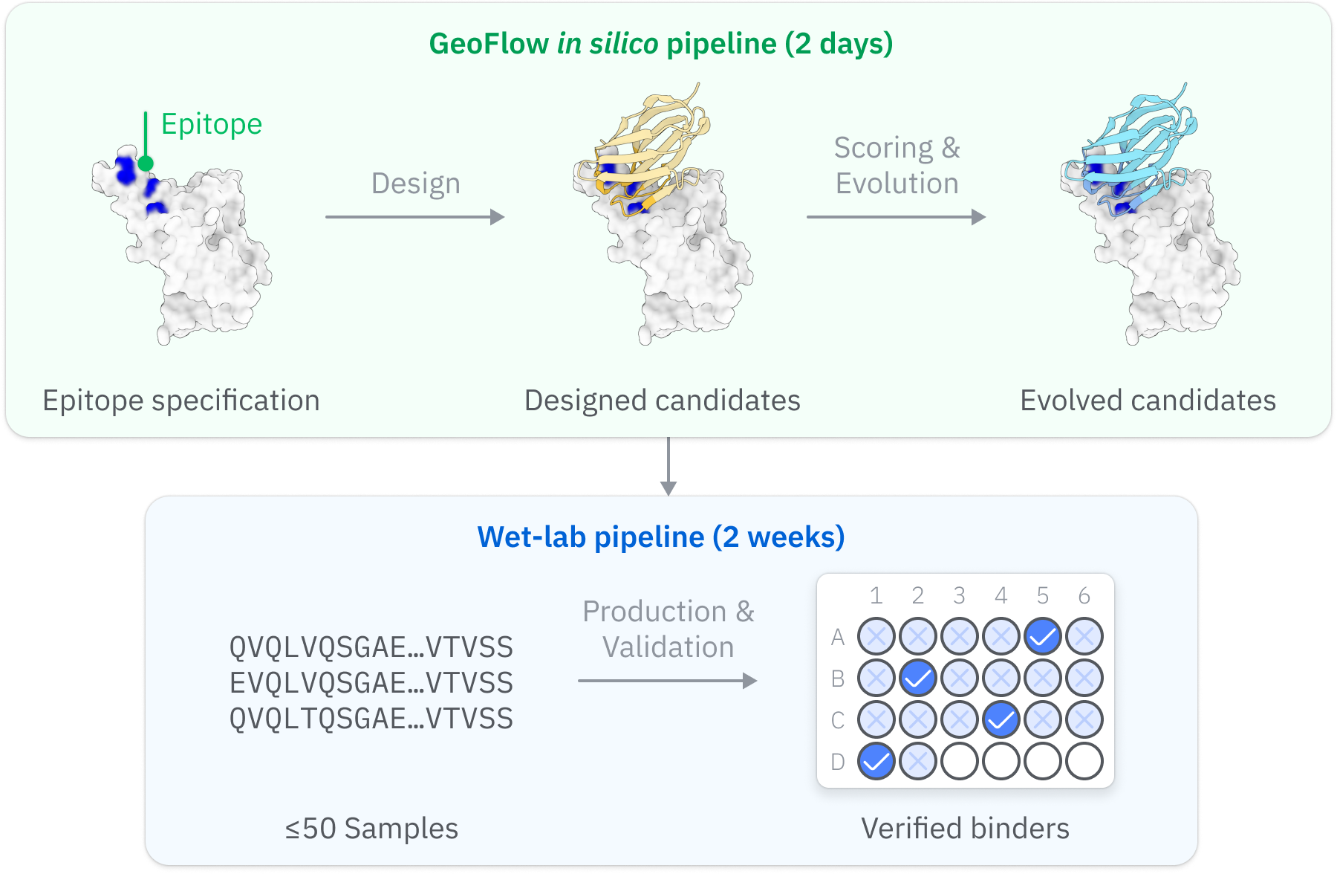Viewport: 1337px width, 874px height.
Task: Click the GeoFlow in silico pipeline title
Action: 661,44
